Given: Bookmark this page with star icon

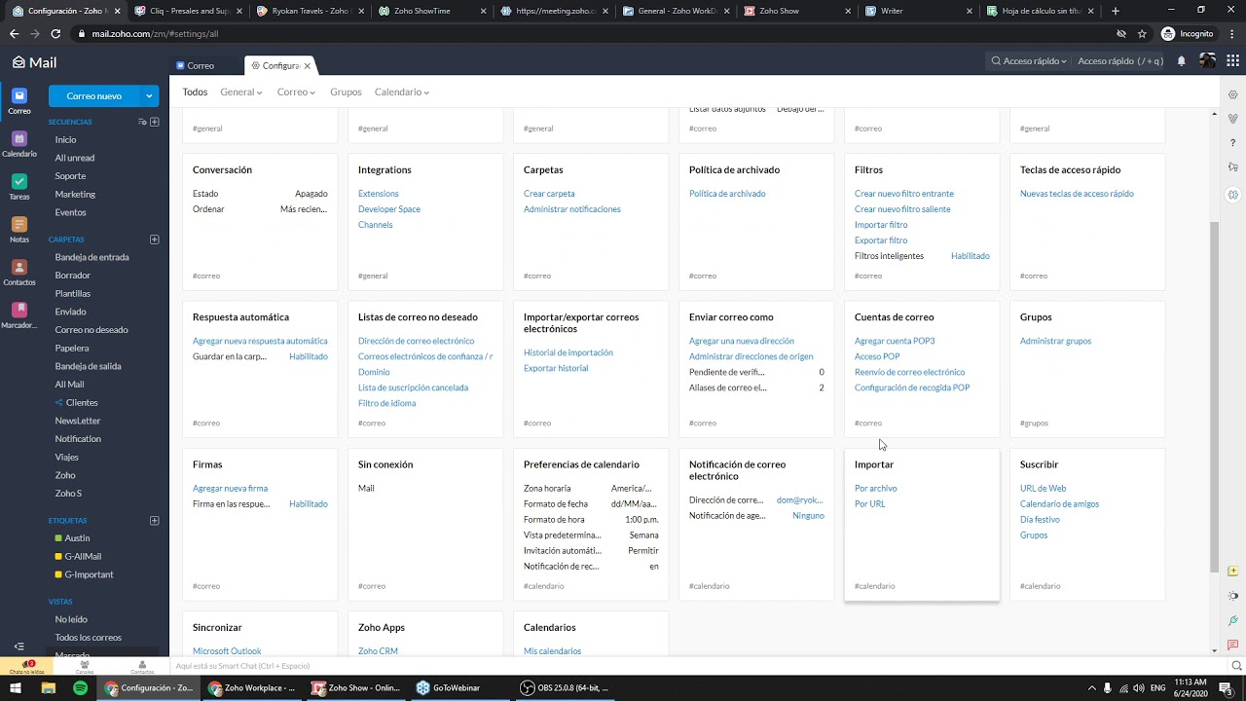Looking at the screenshot, I should 1142,33.
